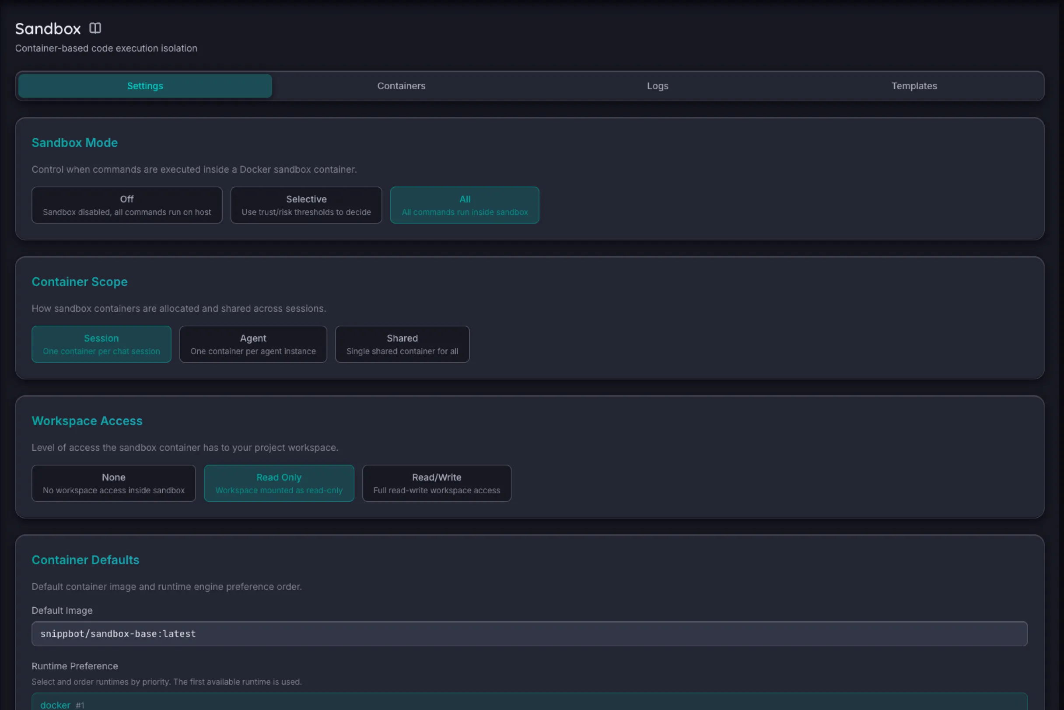Open the Containers tab
1064x710 pixels.
click(x=401, y=86)
